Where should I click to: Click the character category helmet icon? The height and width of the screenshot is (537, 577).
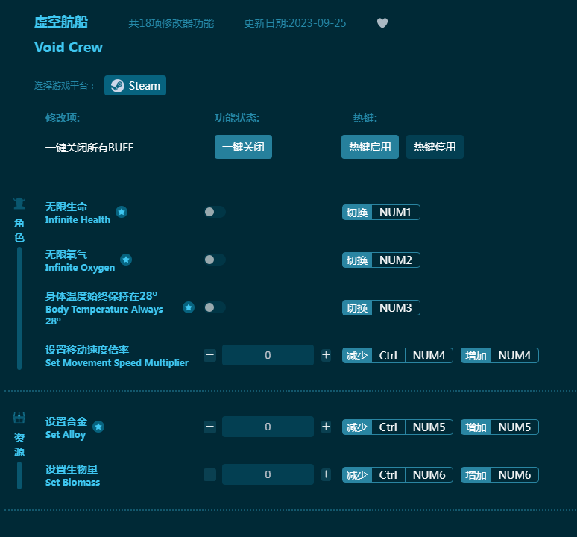tap(19, 204)
